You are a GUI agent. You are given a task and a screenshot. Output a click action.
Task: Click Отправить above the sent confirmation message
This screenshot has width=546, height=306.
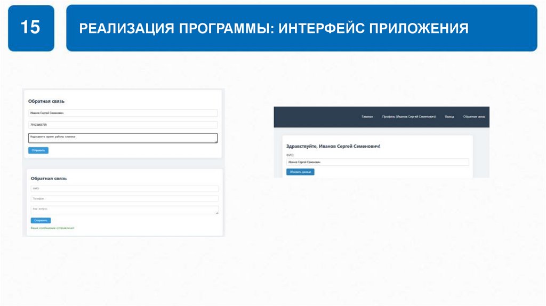(x=41, y=220)
